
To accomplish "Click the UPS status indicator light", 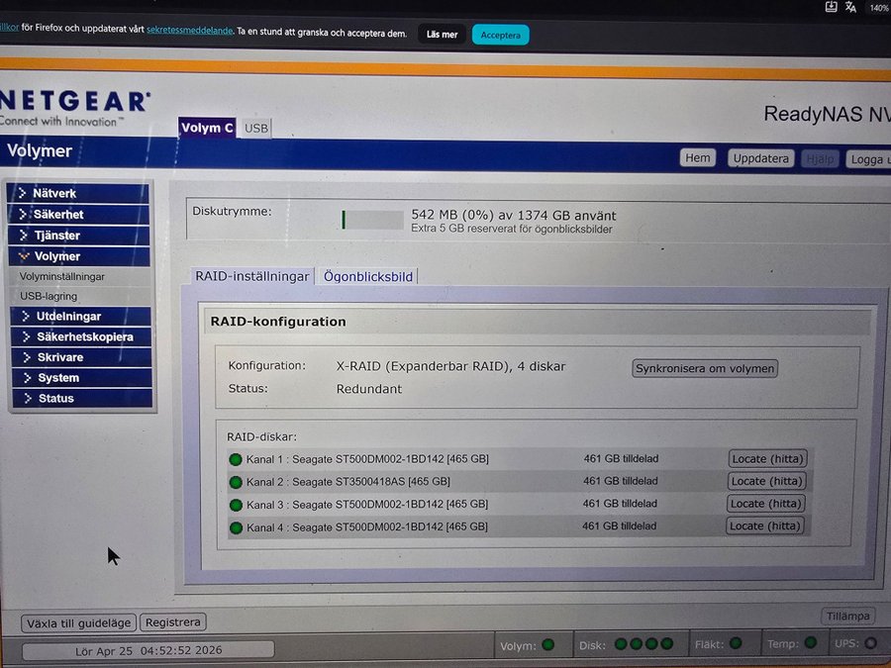I will point(870,643).
